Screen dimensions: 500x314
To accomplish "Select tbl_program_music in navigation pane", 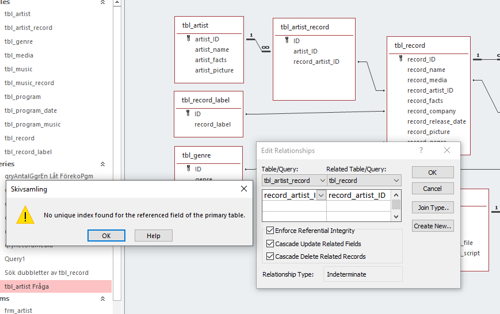I will pyautogui.click(x=32, y=124).
